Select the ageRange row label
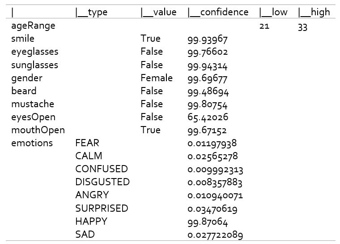The height and width of the screenshot is (244, 340). (x=33, y=26)
